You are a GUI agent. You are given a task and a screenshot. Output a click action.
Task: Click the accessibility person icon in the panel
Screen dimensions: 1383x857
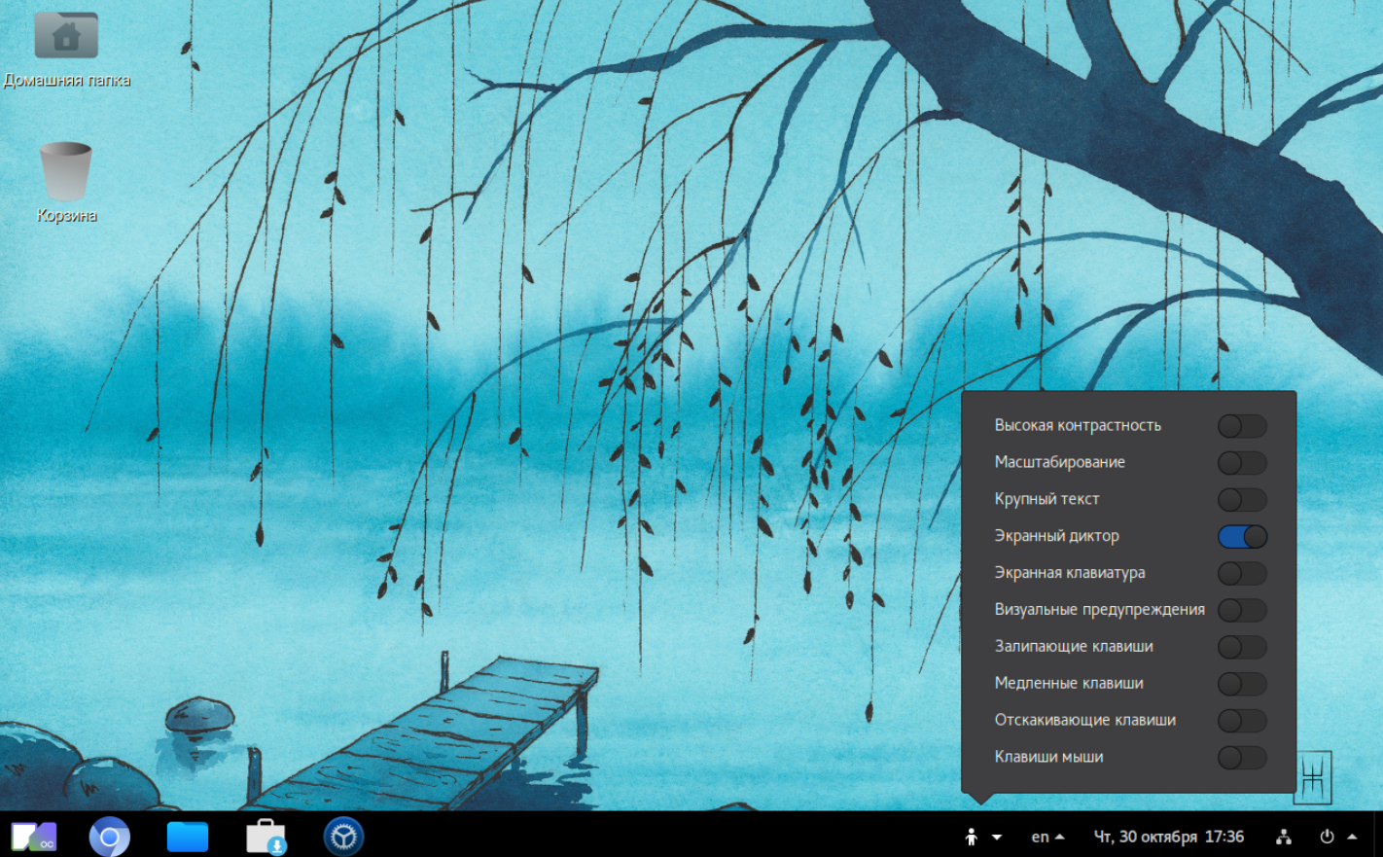tap(971, 837)
